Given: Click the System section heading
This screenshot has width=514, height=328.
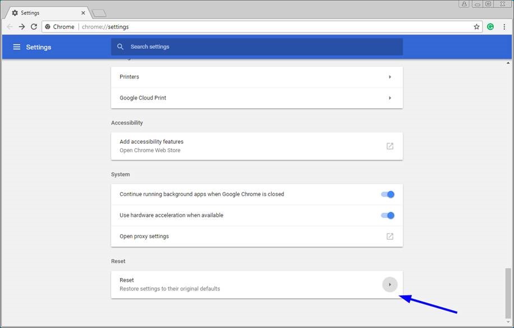Looking at the screenshot, I should pos(120,174).
